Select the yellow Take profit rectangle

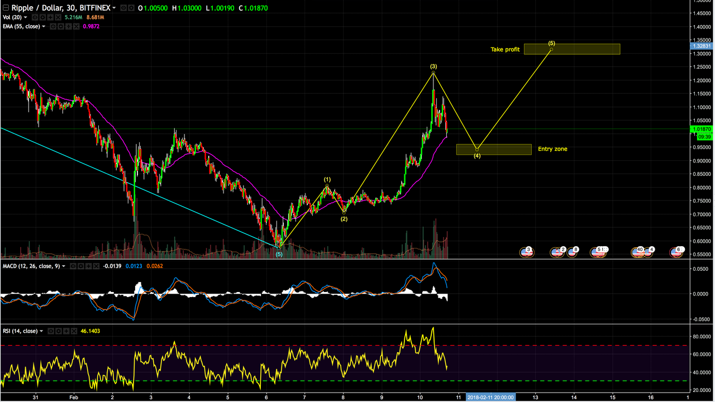571,49
